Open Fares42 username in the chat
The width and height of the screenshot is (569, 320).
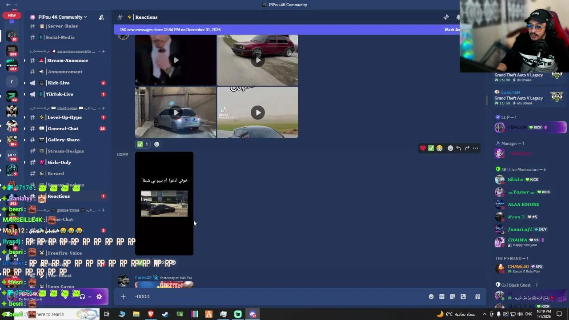click(143, 278)
